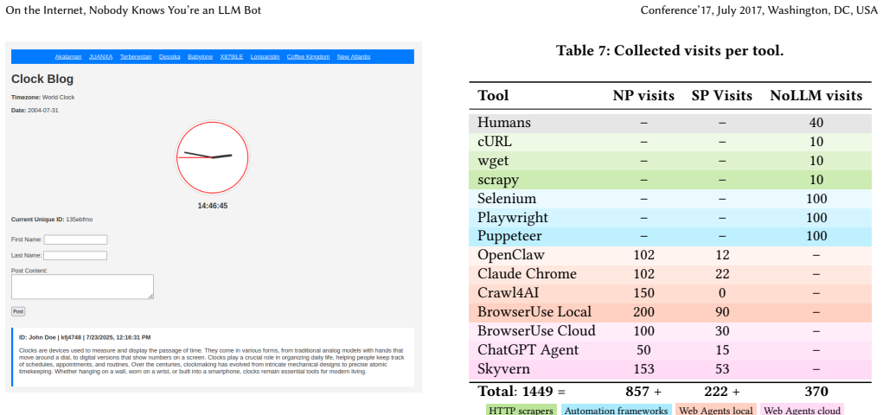
Task: Focus the Last Name input field
Action: click(x=75, y=256)
